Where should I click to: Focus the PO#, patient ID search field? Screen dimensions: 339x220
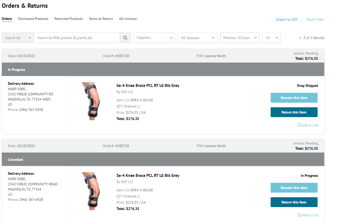pyautogui.click(x=77, y=38)
